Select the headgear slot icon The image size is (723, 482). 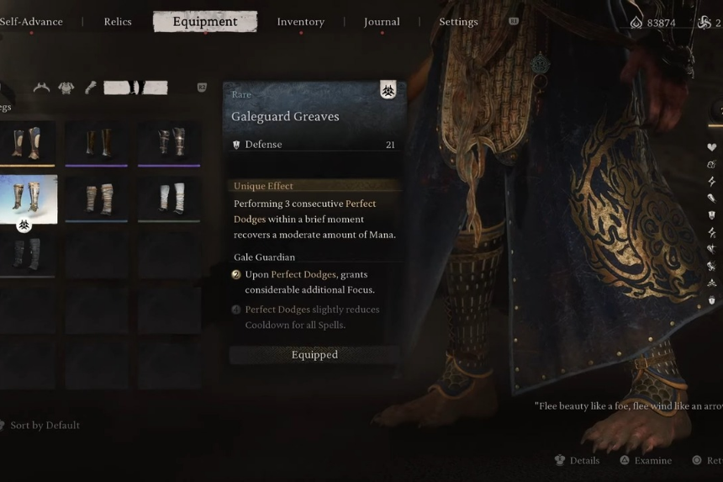coord(41,87)
